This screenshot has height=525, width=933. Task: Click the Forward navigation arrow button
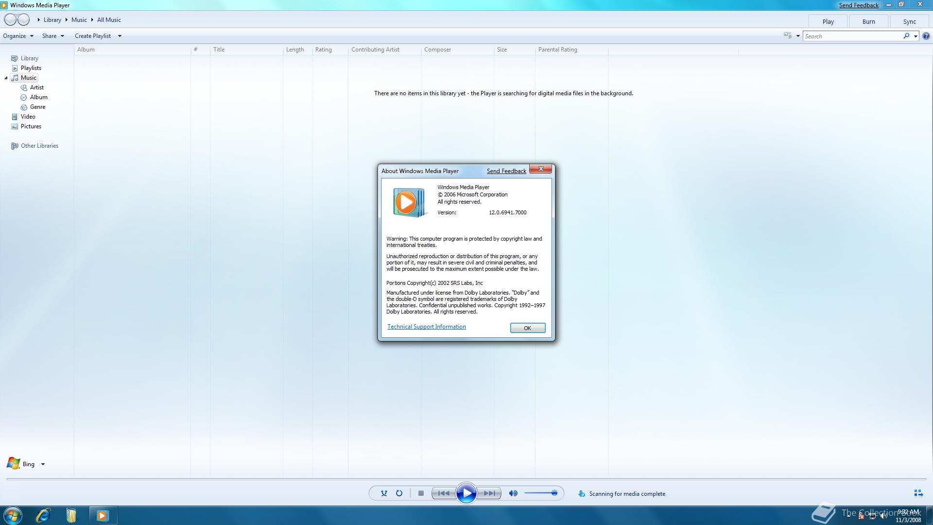coord(23,20)
